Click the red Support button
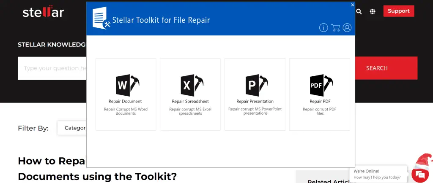433x183 pixels. click(398, 11)
